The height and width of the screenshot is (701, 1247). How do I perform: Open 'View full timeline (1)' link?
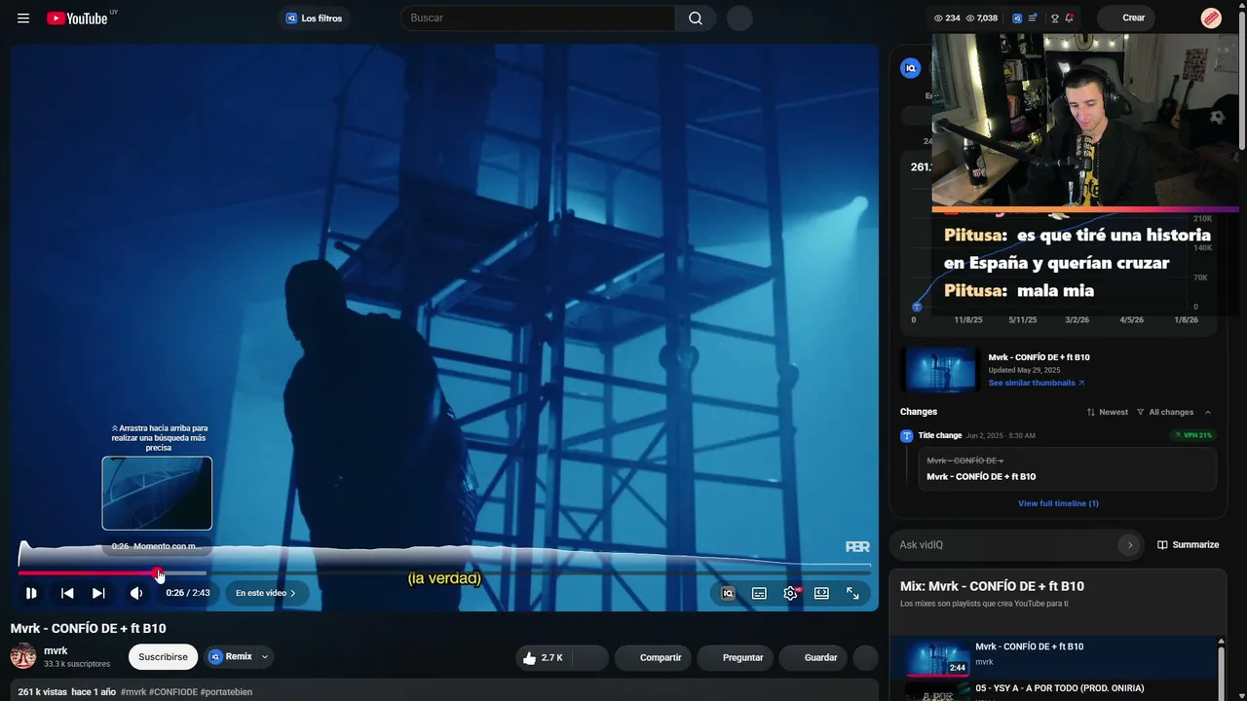(1058, 503)
